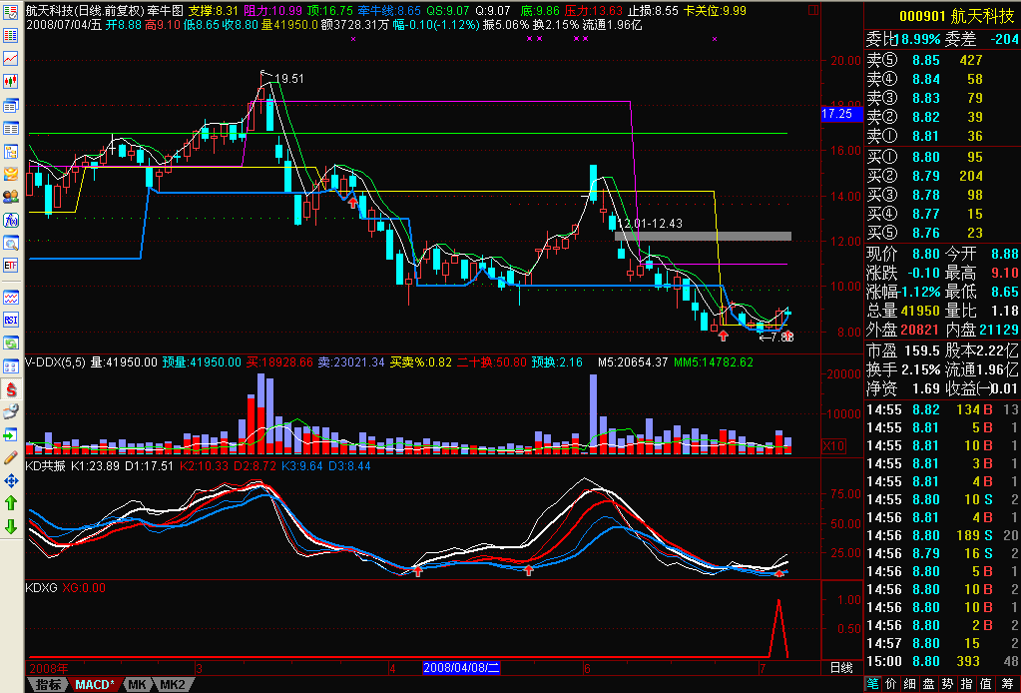Open the printer with gear settings icon

(x=10, y=411)
